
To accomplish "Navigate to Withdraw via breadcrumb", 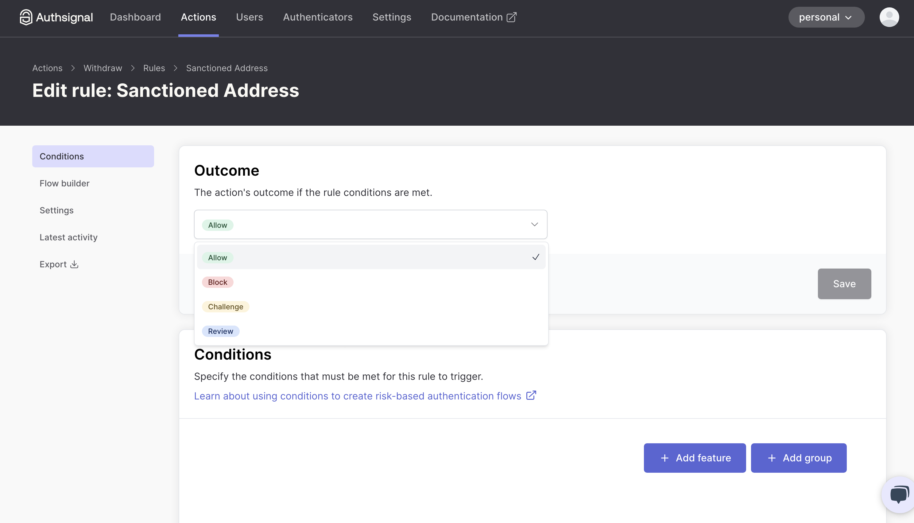I will click(x=103, y=68).
